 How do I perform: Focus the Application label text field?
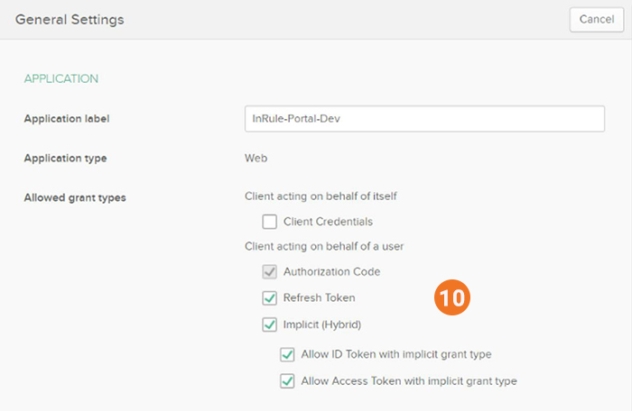(423, 119)
